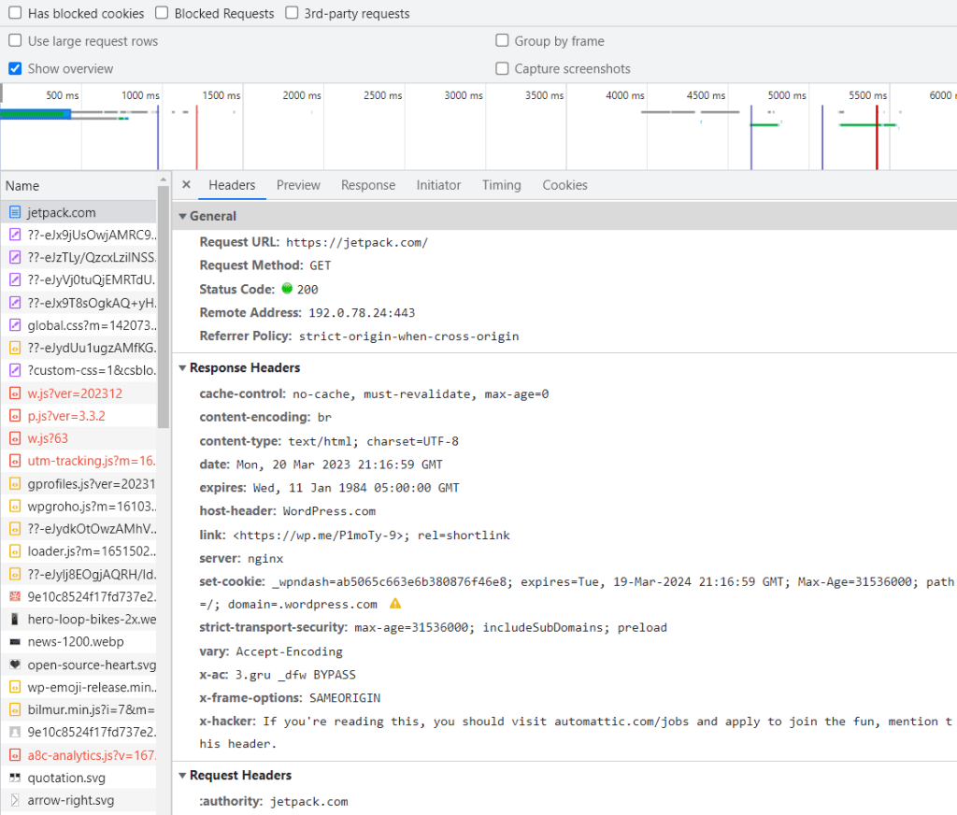Check the Blocked Requests filter
Viewport: 957px width, 815px height.
pos(162,14)
